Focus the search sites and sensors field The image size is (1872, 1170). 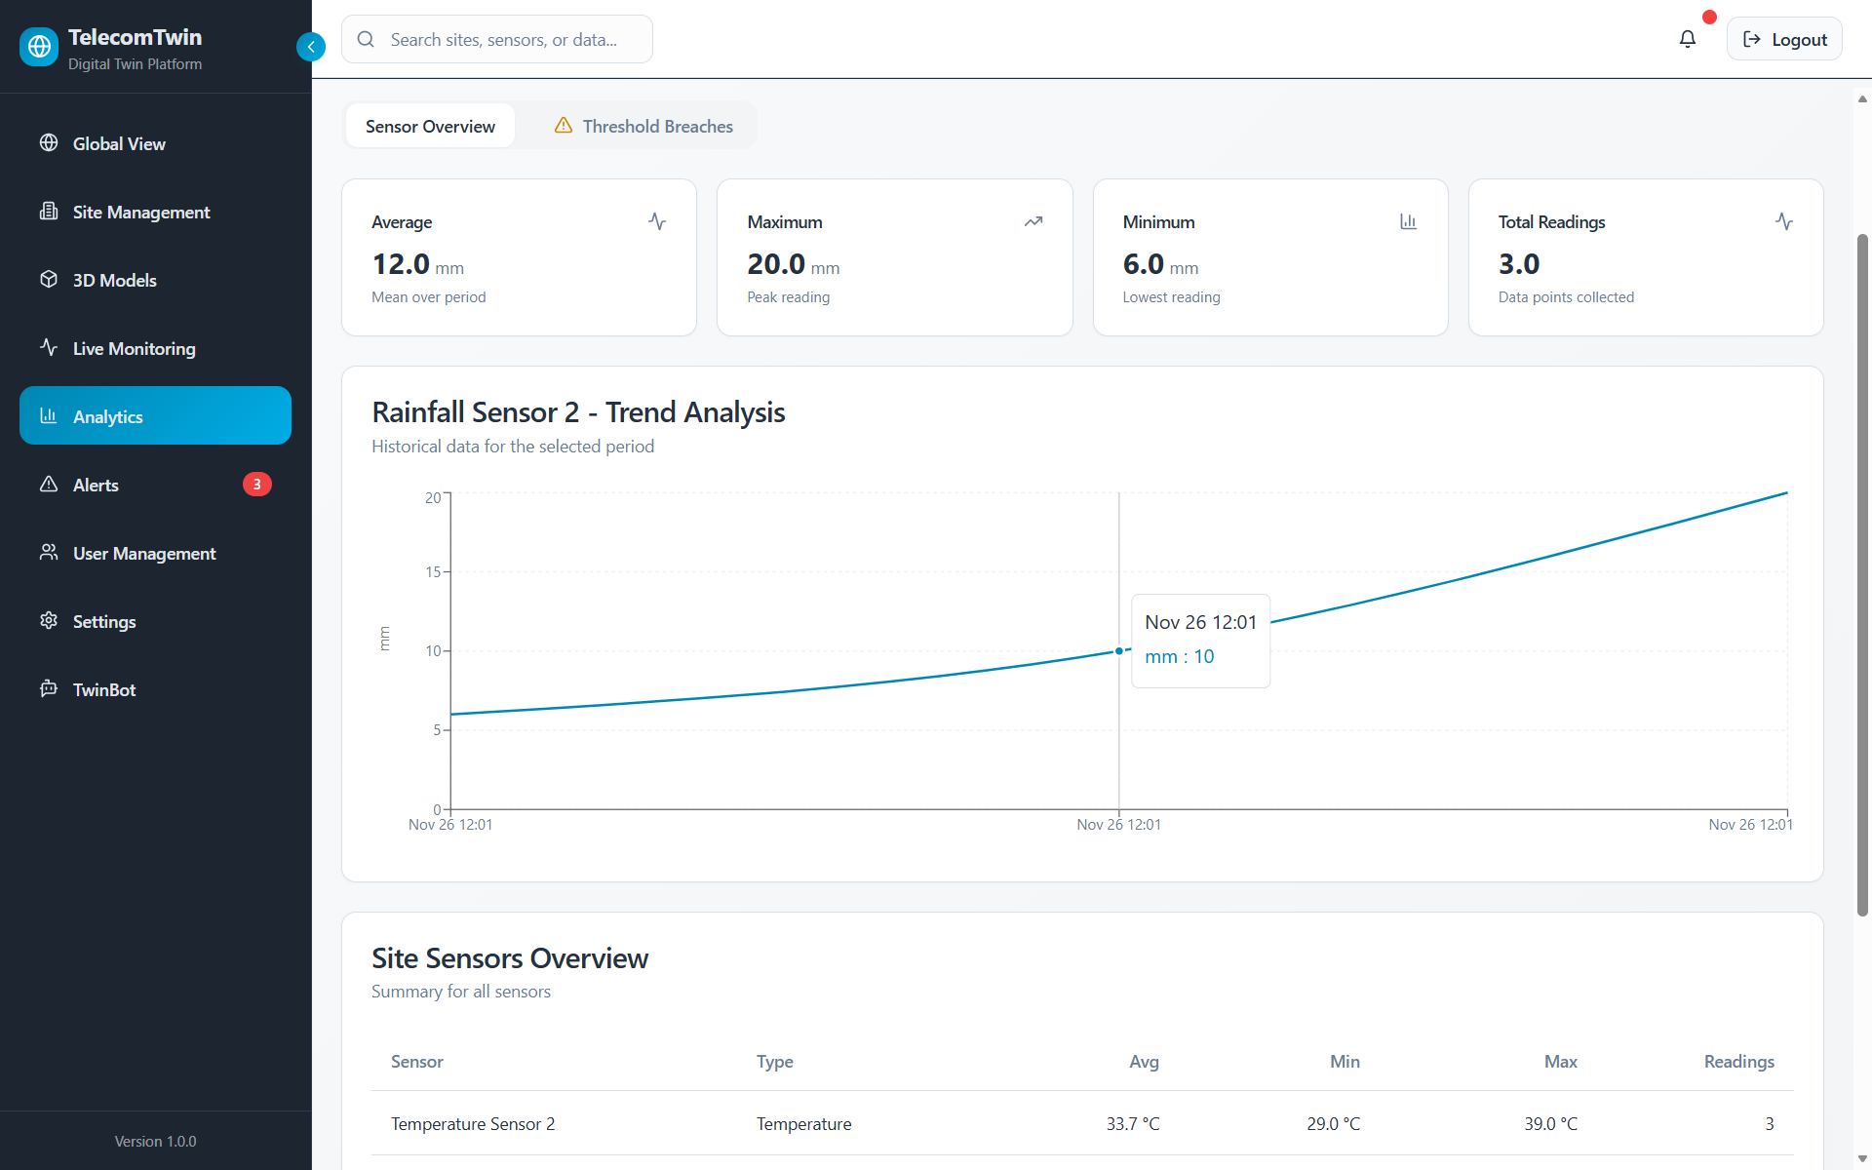tap(503, 40)
